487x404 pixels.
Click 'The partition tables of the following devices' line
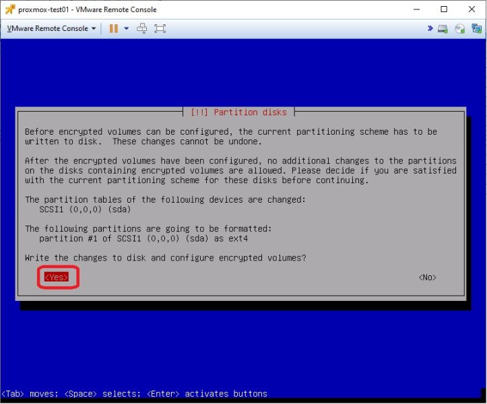pyautogui.click(x=165, y=200)
